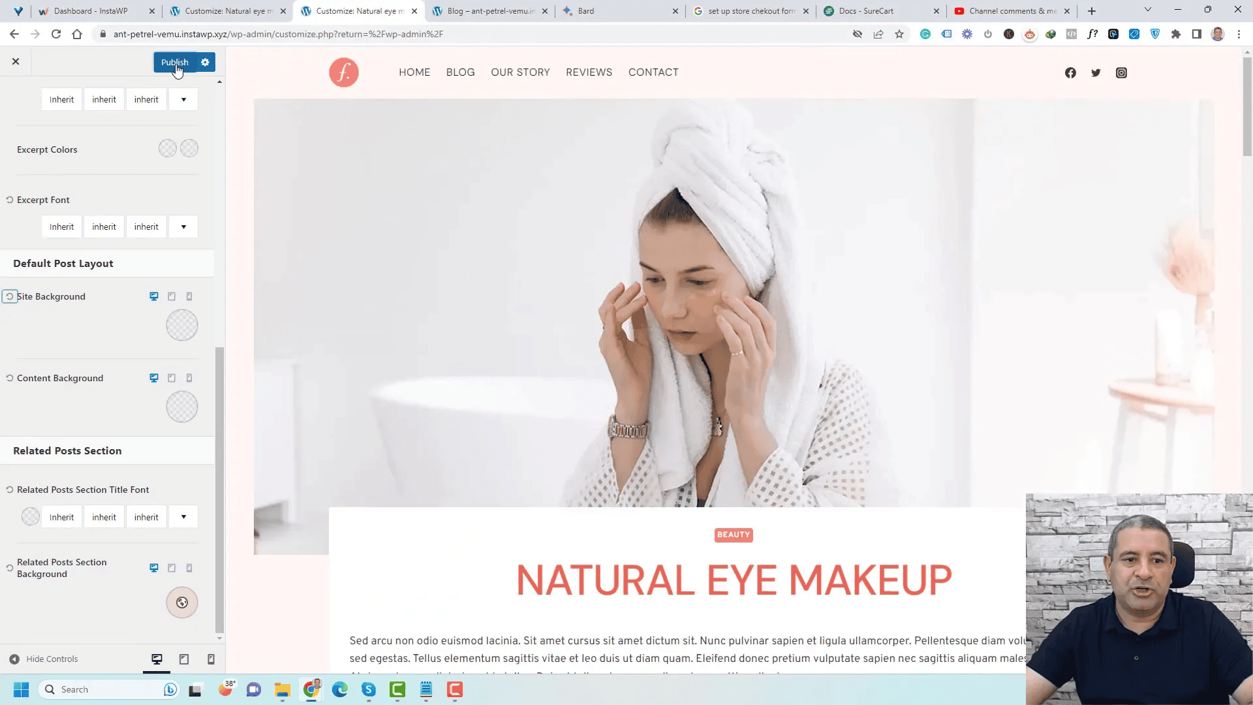Image resolution: width=1253 pixels, height=705 pixels.
Task: Click the Excerpt Colors first color swatch
Action: coord(168,148)
